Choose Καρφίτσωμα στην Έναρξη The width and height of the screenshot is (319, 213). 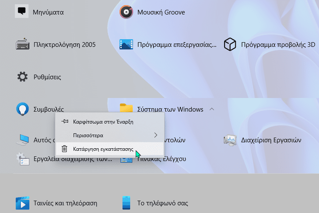(x=110, y=122)
